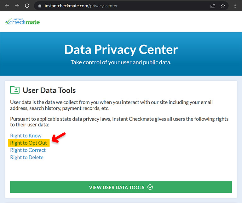The height and width of the screenshot is (203, 242).
Task: Open the browser three-dot menu
Action: pos(235,6)
